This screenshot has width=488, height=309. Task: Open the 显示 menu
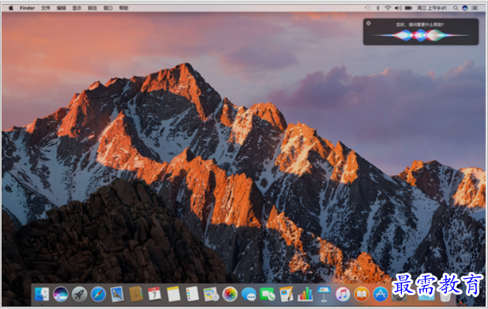77,8
